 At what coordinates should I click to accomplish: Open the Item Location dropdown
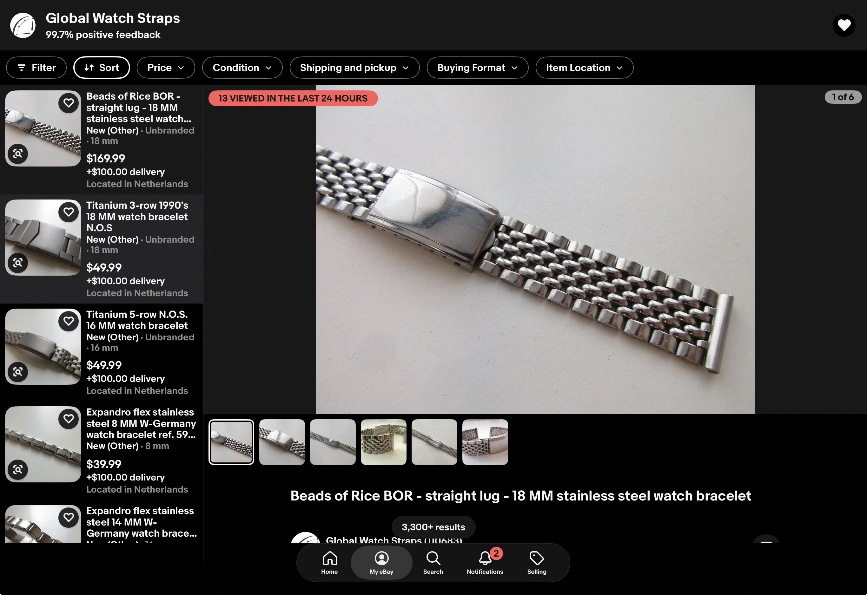pyautogui.click(x=584, y=68)
